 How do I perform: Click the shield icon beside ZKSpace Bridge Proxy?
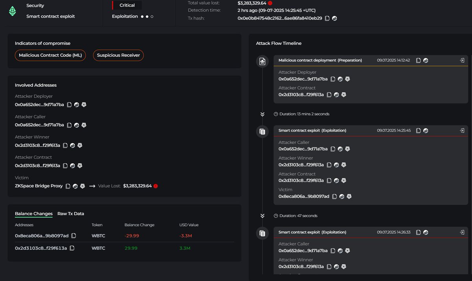click(x=83, y=186)
